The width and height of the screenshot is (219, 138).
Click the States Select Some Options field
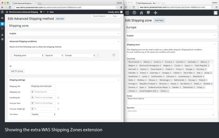pyautogui.click(x=170, y=101)
